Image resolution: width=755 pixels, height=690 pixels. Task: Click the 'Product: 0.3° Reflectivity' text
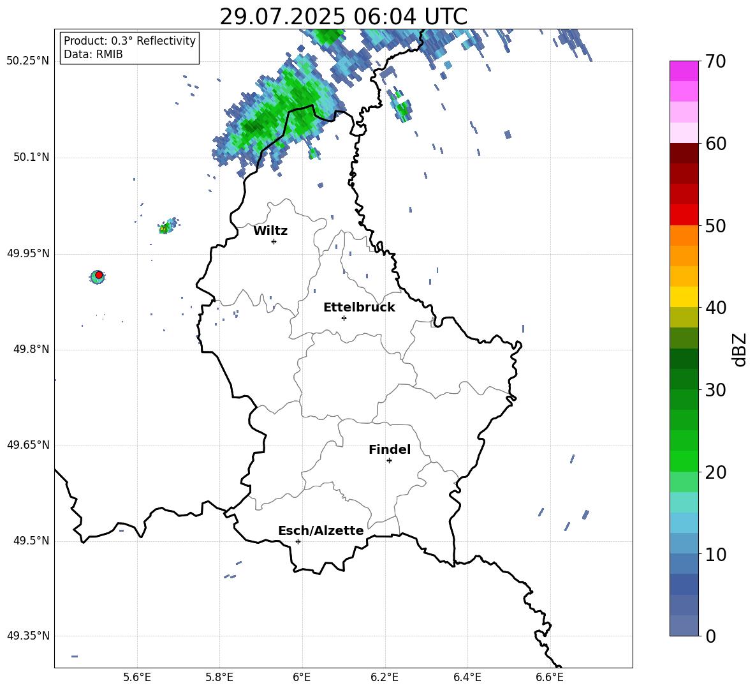(129, 40)
